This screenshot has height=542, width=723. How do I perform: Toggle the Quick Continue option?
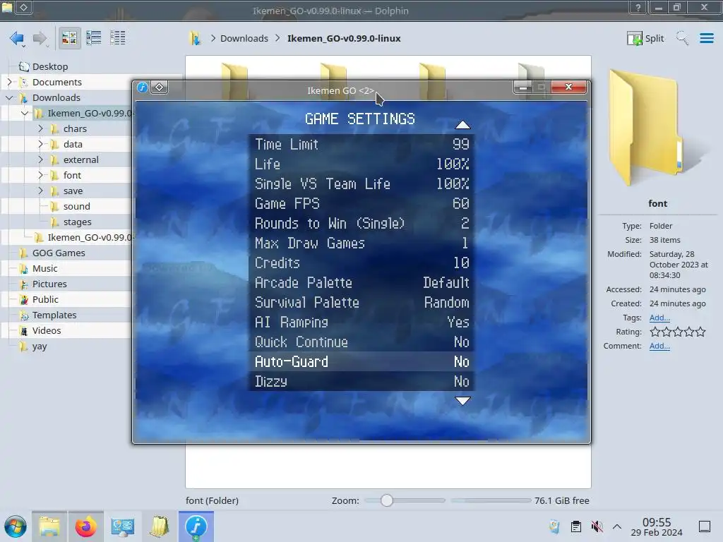click(361, 342)
